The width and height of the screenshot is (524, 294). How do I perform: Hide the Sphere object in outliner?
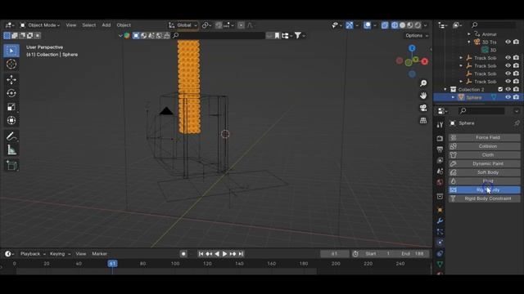[508, 97]
